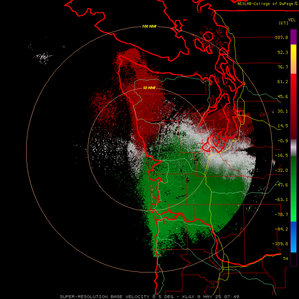The height and width of the screenshot is (299, 299).
Task: Click the 100 NMI range ring label
Action: (149, 26)
